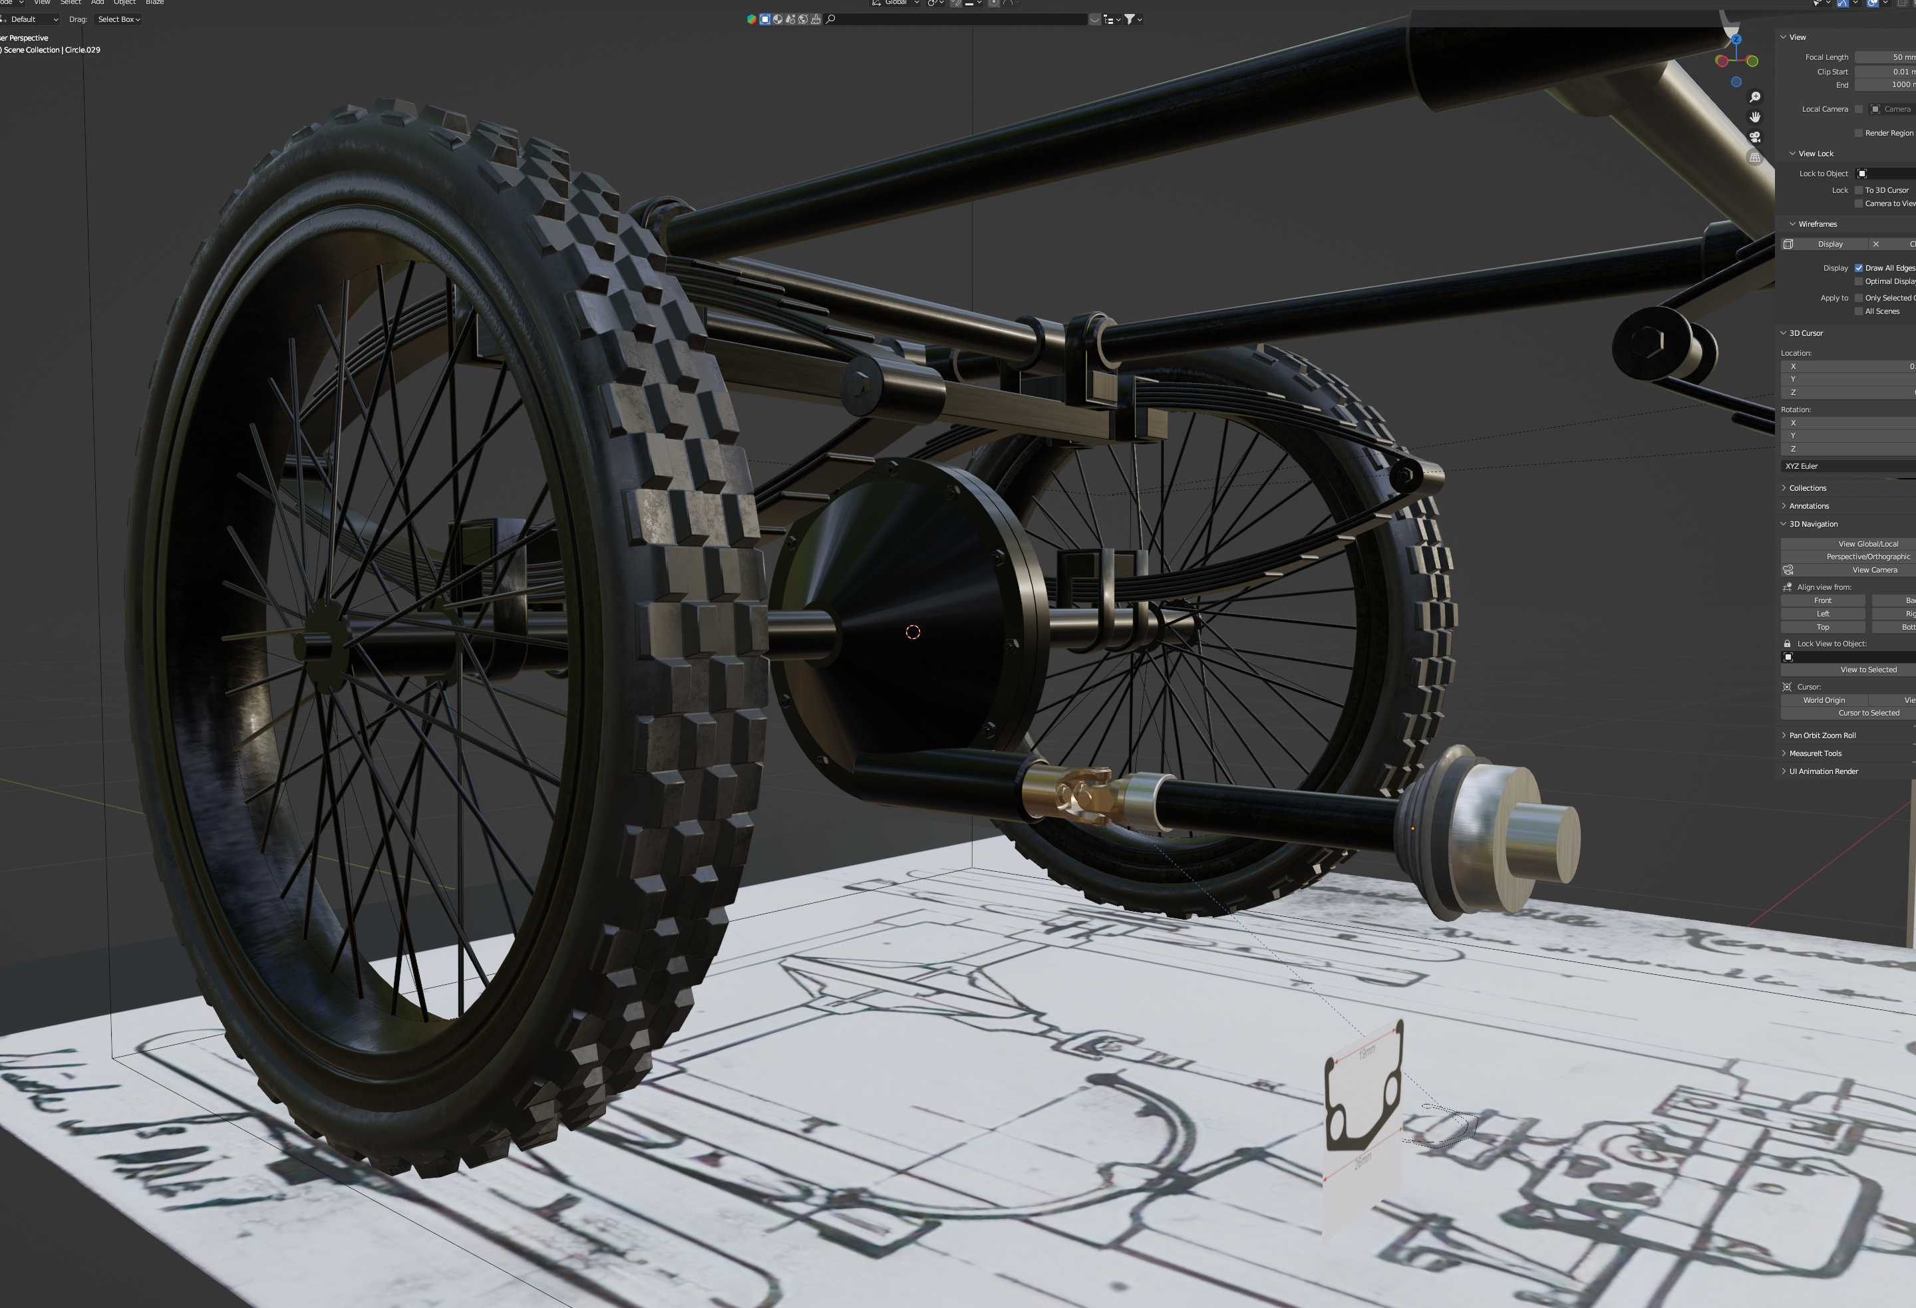Open the Object menu in the header
The height and width of the screenshot is (1308, 1916).
124,3
